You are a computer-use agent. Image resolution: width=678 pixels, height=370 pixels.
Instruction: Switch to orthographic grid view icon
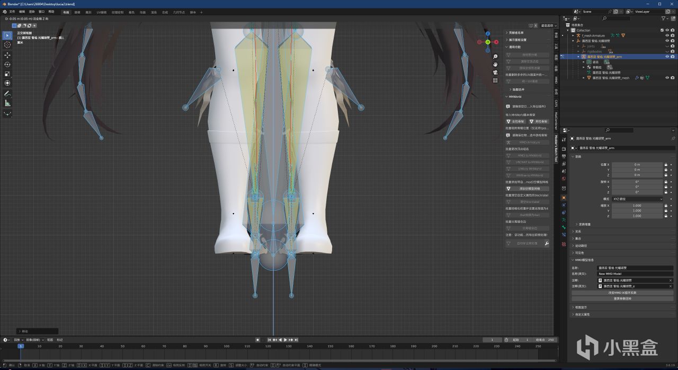(x=495, y=80)
